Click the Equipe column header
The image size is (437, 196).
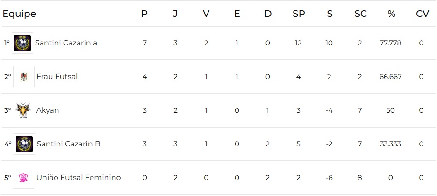[x=19, y=14]
